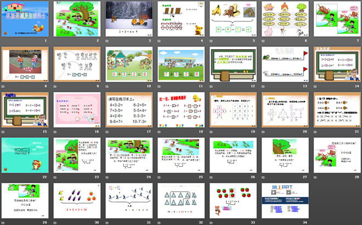362x225 pixels.
Task: Select slide 9 thumbnail with line-drawn children
Action: tap(77, 64)
